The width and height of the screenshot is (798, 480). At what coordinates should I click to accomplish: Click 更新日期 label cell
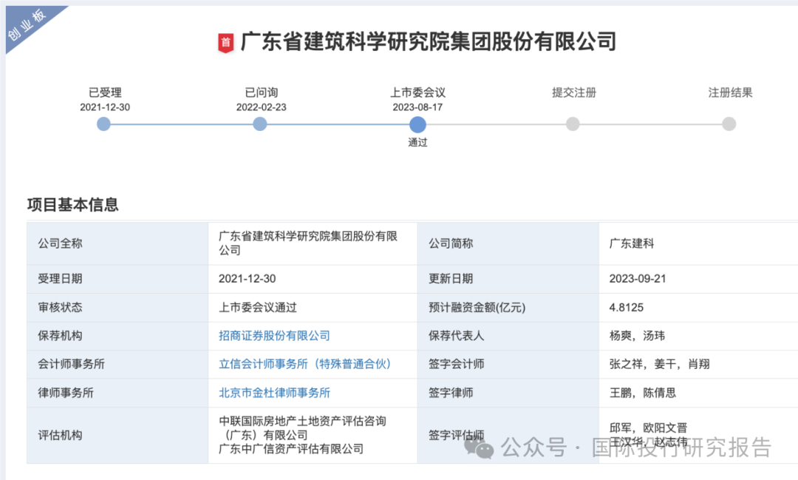point(508,280)
